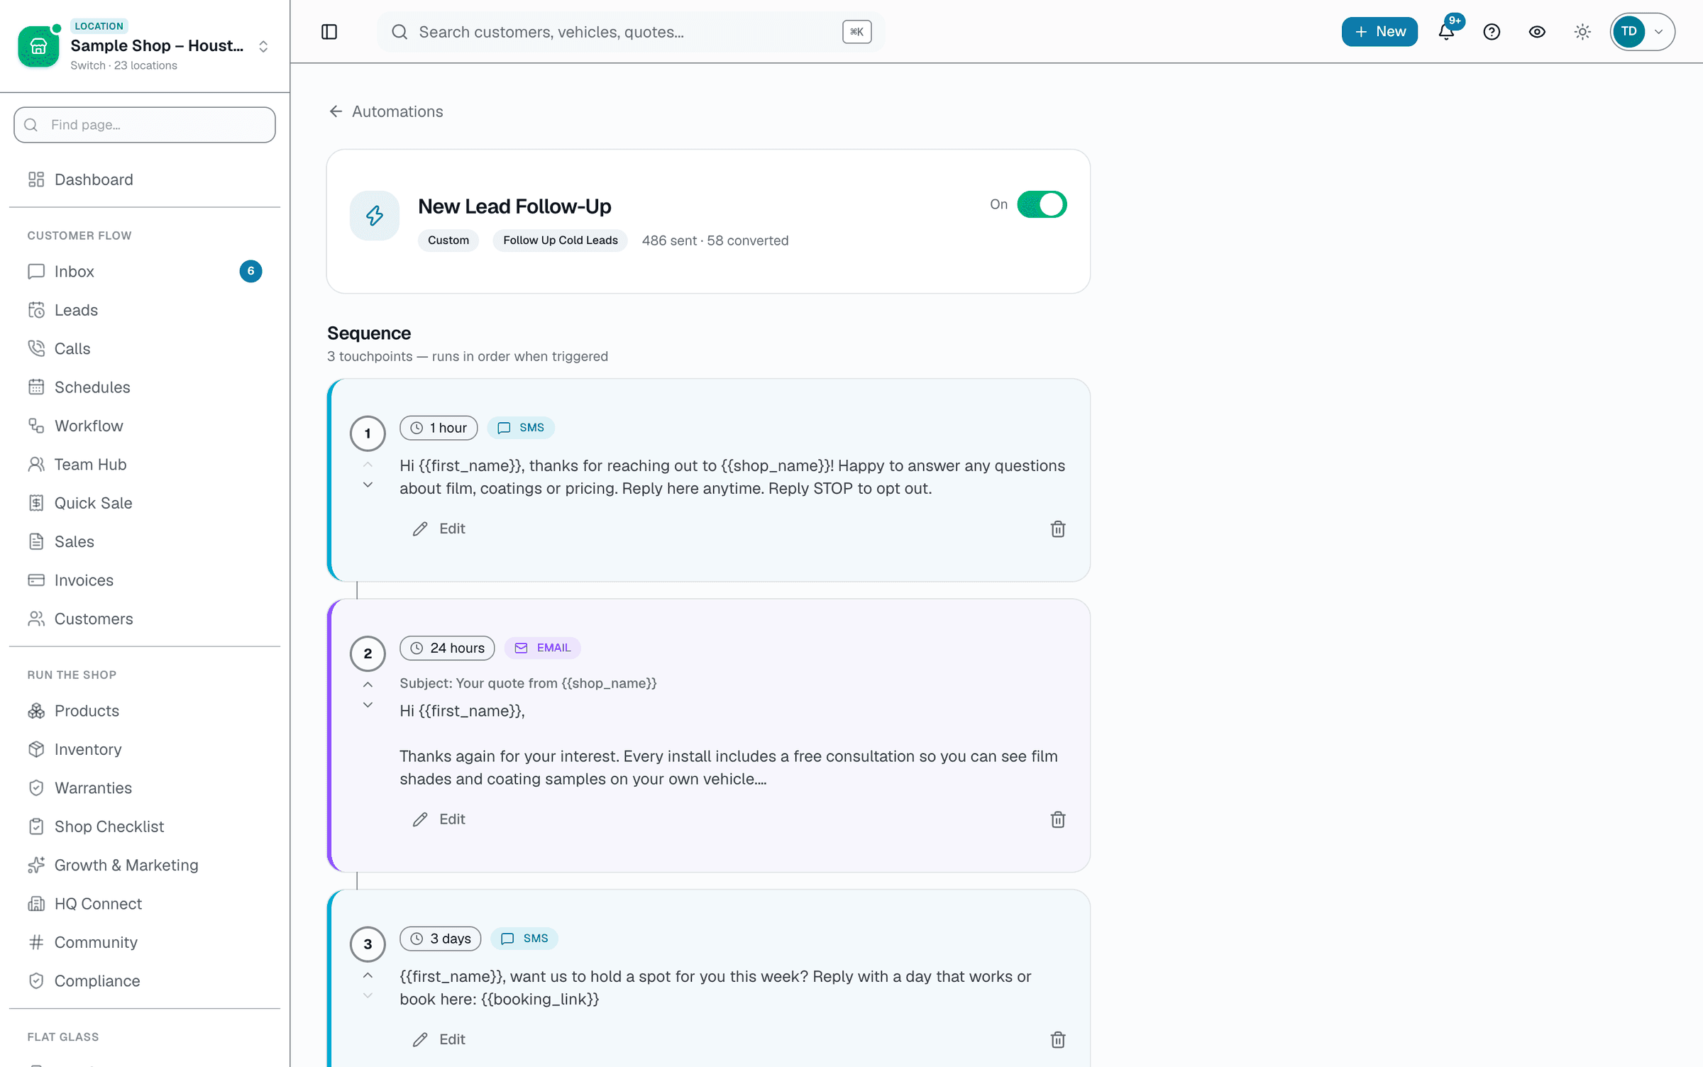Edit the 1 hour SMS message
Image resolution: width=1703 pixels, height=1067 pixels.
pos(439,529)
